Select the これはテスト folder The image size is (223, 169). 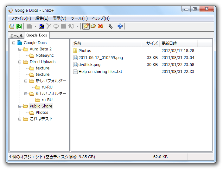41,119
